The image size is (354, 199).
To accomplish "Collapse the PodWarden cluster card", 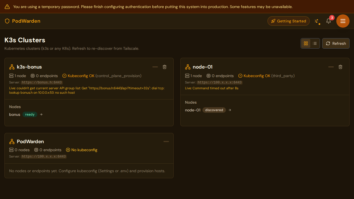I will tap(166, 141).
